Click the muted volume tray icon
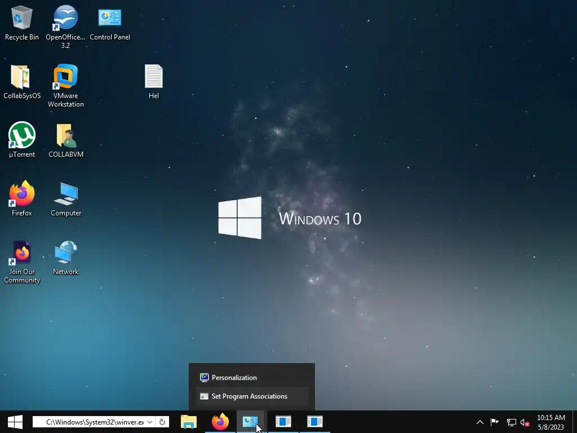This screenshot has height=433, width=577. tap(525, 422)
